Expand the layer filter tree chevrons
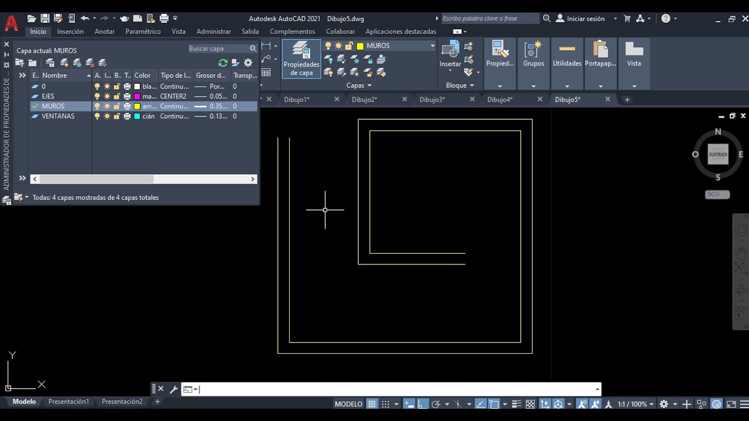The width and height of the screenshot is (749, 421). [x=22, y=75]
